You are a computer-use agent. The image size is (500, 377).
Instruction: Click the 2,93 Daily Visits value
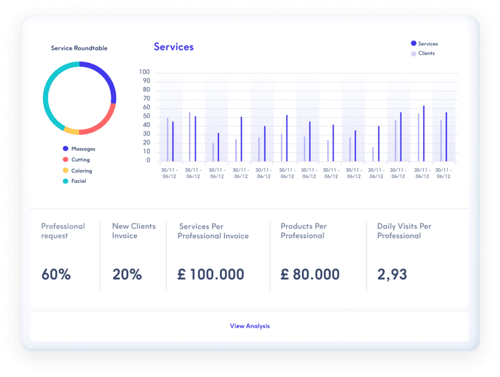tap(392, 275)
